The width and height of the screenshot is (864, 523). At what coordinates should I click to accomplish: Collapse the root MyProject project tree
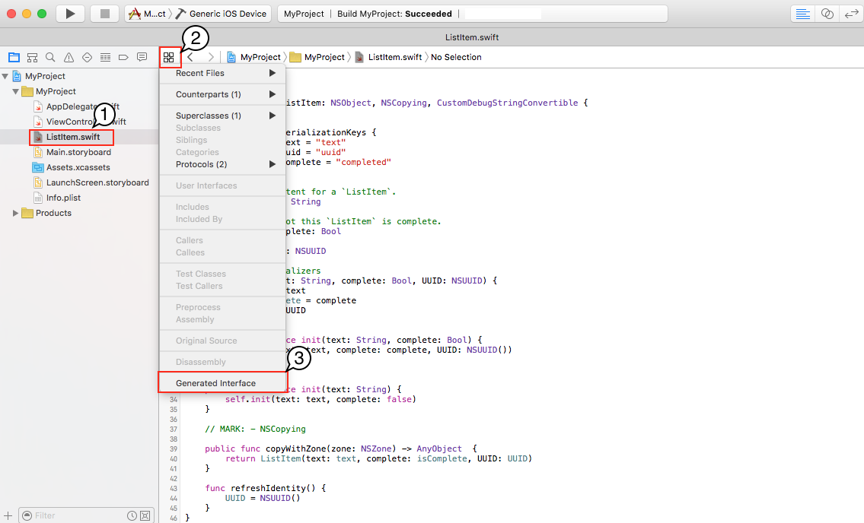[6, 76]
